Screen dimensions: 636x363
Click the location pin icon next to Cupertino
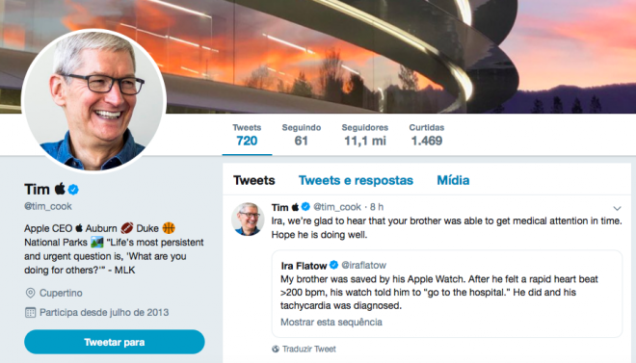click(x=30, y=293)
